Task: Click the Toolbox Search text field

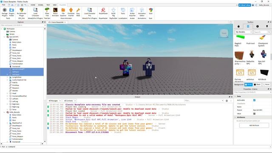Action: (260, 32)
